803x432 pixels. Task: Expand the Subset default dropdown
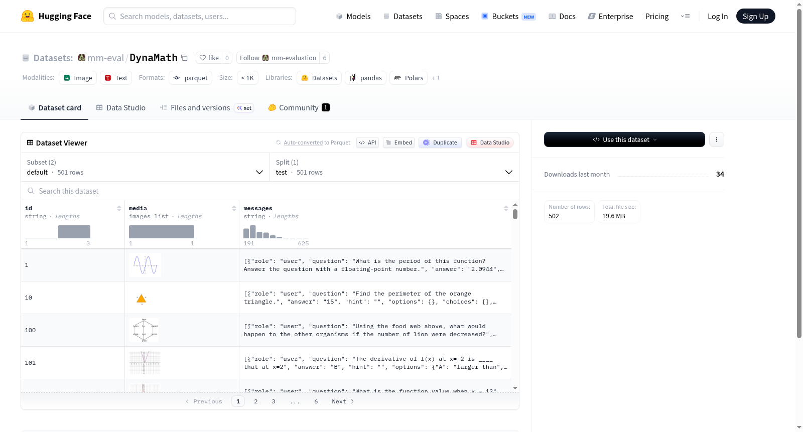click(x=146, y=167)
